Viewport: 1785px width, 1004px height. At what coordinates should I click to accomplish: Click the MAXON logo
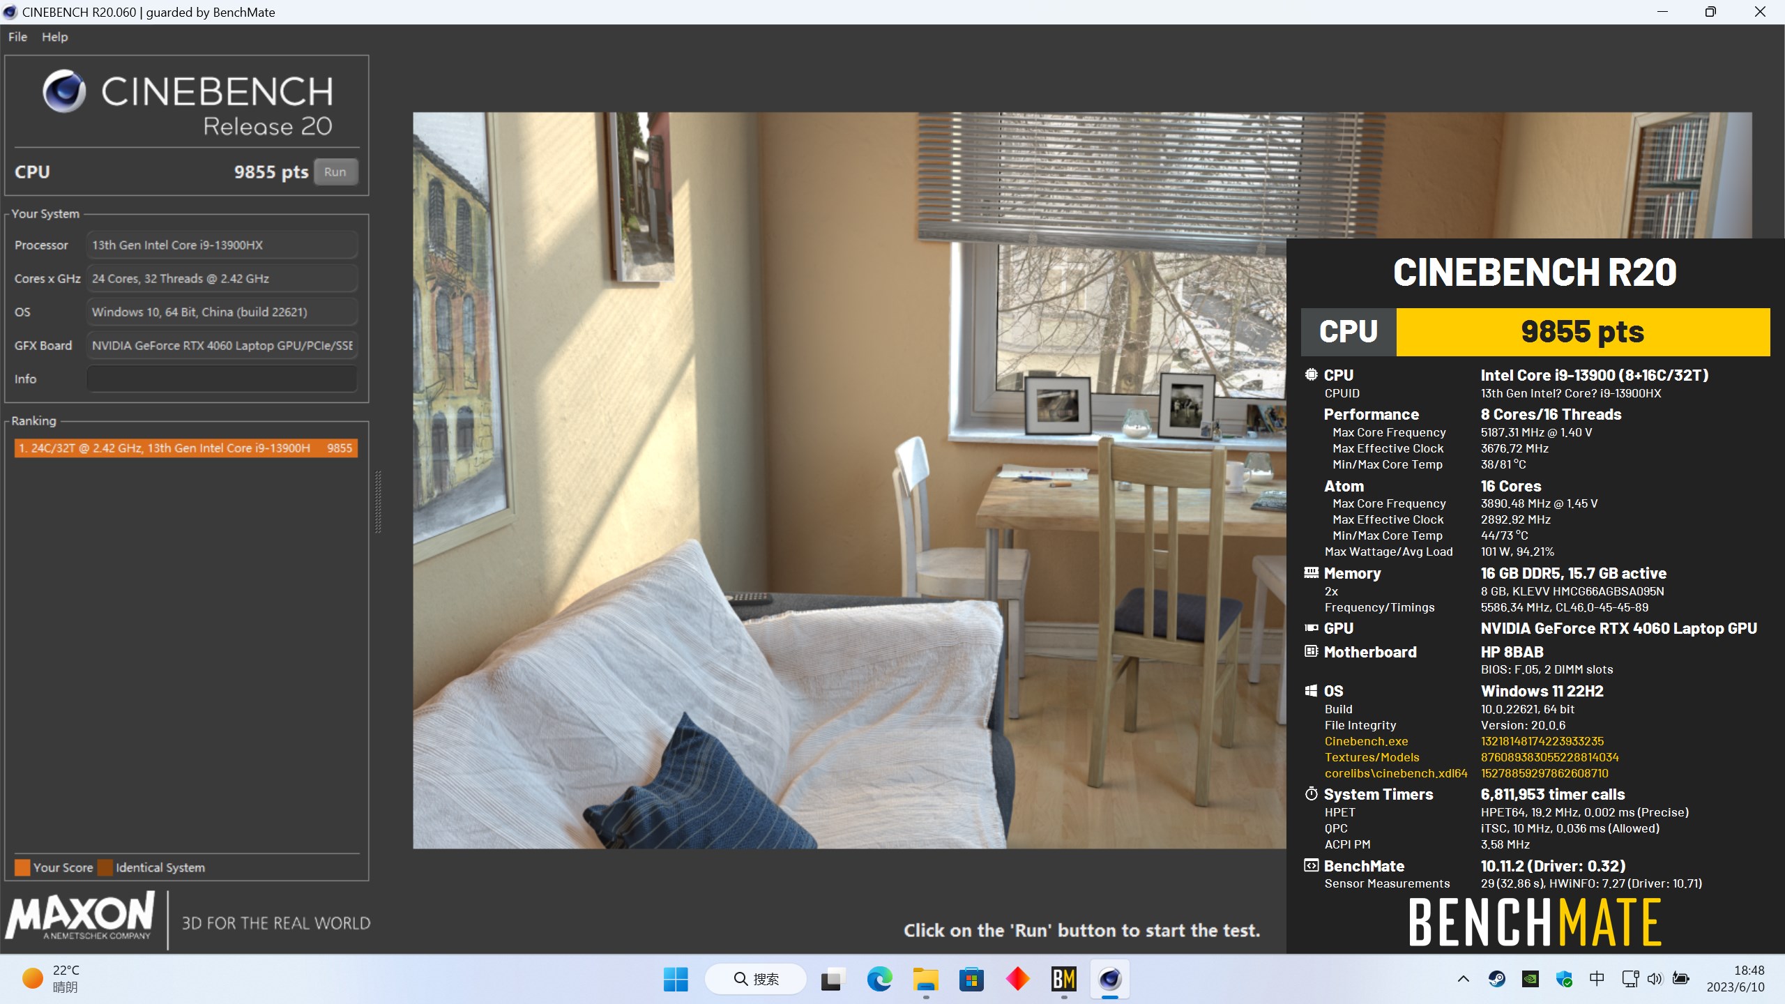[81, 915]
